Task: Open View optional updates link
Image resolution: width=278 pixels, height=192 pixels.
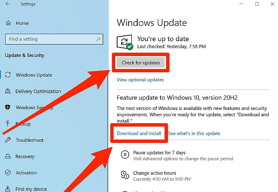Action: [140, 80]
